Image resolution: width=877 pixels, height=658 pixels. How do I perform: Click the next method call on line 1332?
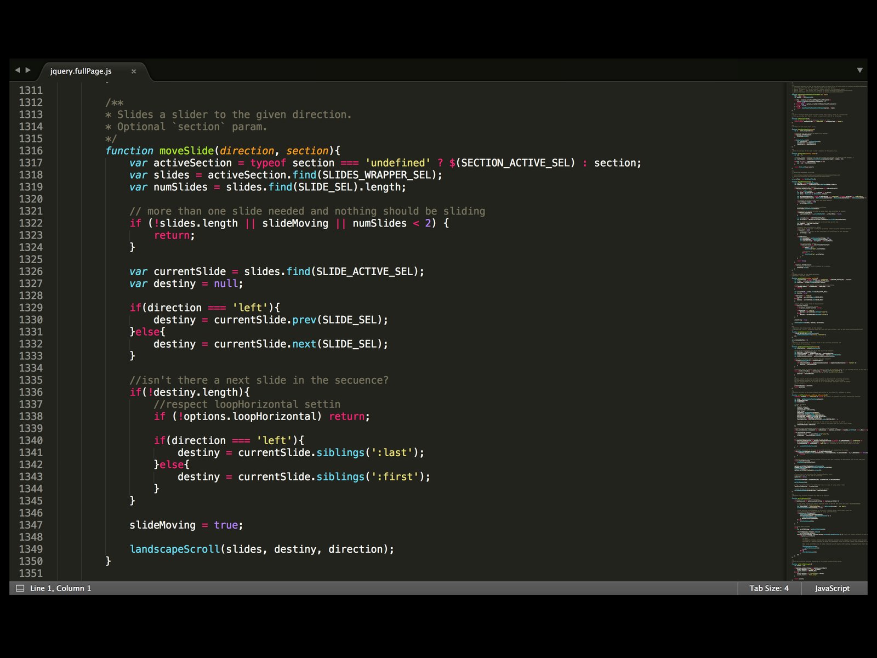coord(304,344)
